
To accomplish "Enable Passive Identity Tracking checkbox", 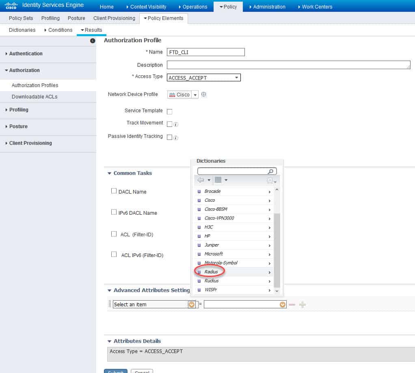I will click(170, 137).
